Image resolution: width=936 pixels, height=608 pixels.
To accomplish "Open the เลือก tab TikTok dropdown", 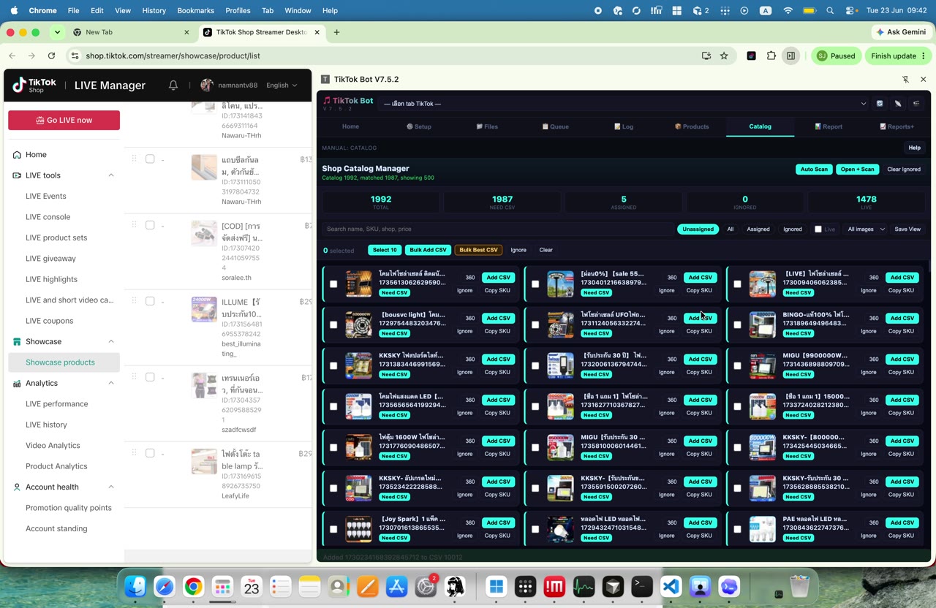I will [x=625, y=104].
